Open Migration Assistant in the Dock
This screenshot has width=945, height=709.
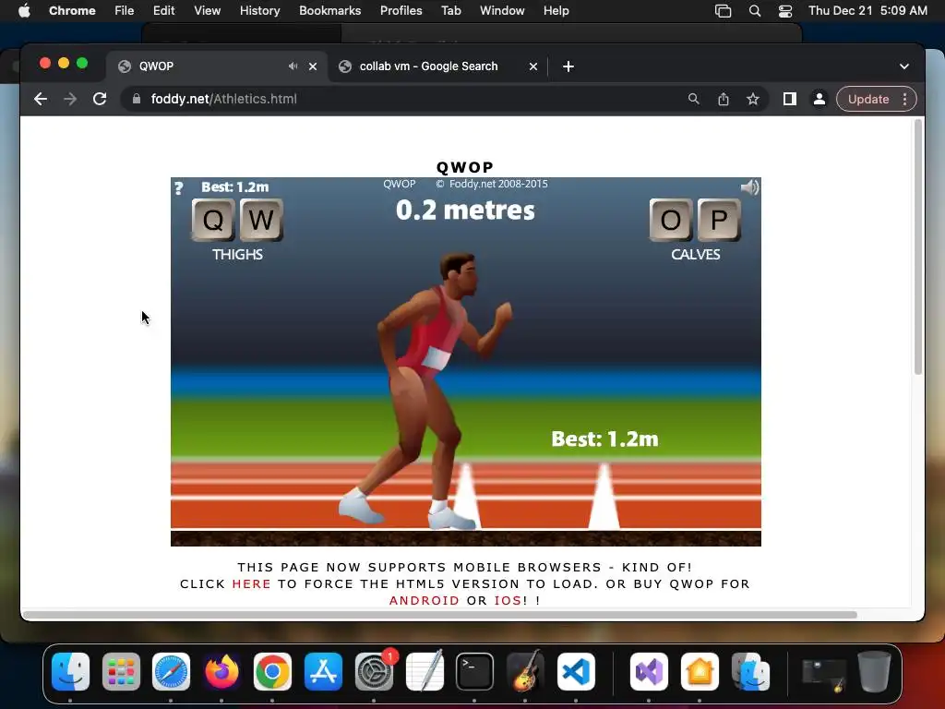[x=750, y=671]
